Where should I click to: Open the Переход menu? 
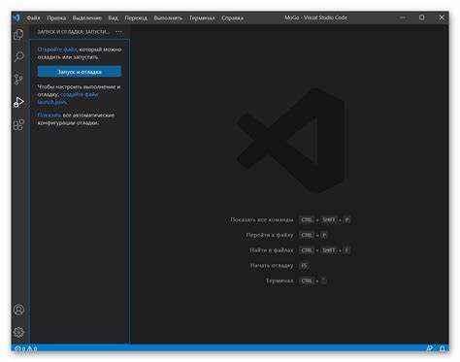point(136,18)
